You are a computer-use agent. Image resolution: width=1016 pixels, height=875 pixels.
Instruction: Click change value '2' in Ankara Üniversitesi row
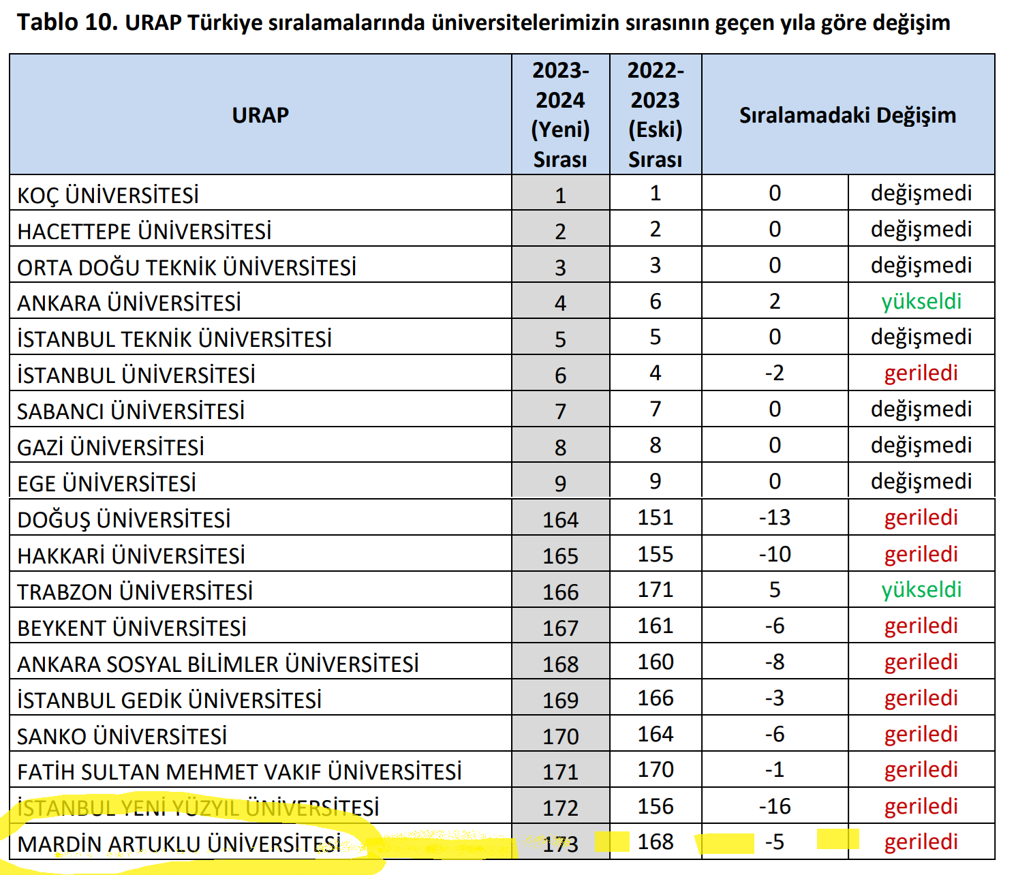click(775, 301)
